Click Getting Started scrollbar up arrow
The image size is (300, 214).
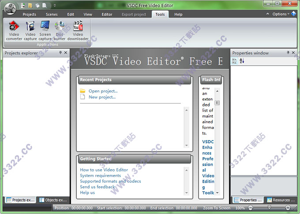[187, 170]
